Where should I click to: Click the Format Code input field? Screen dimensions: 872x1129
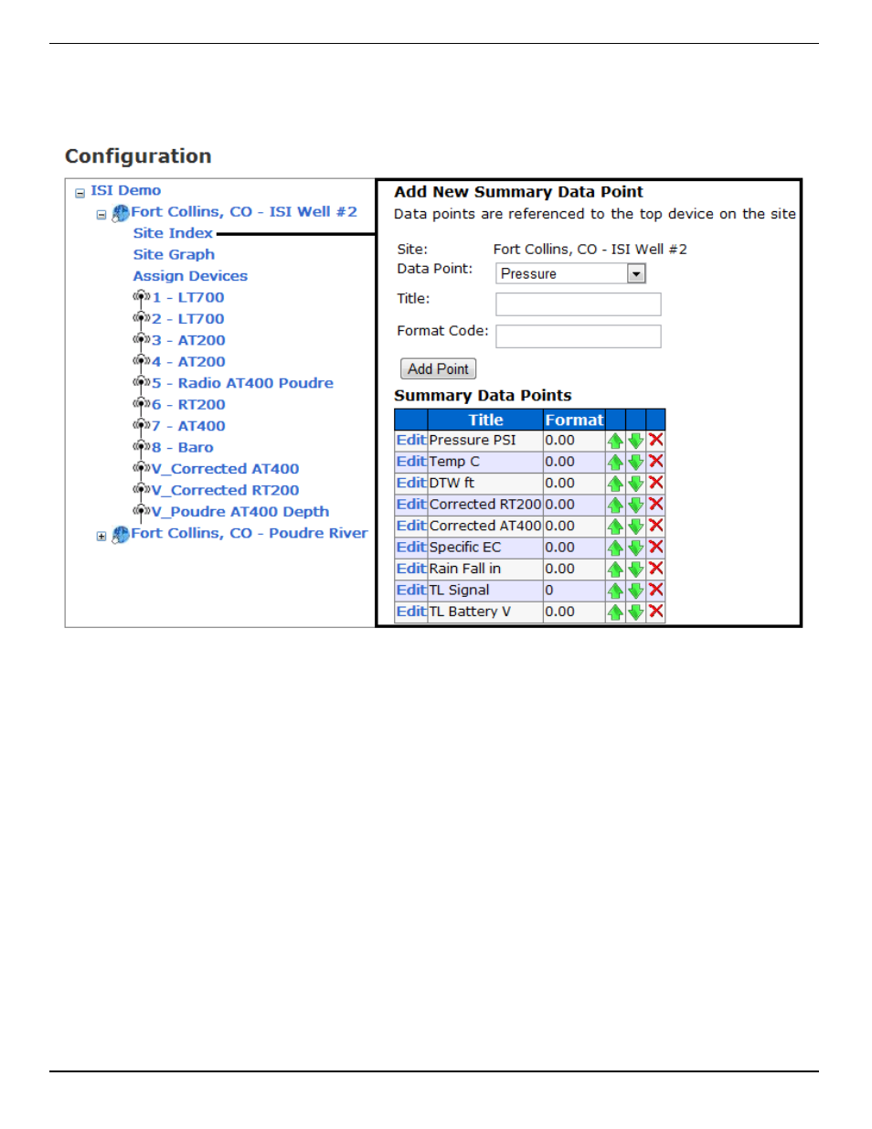[579, 336]
